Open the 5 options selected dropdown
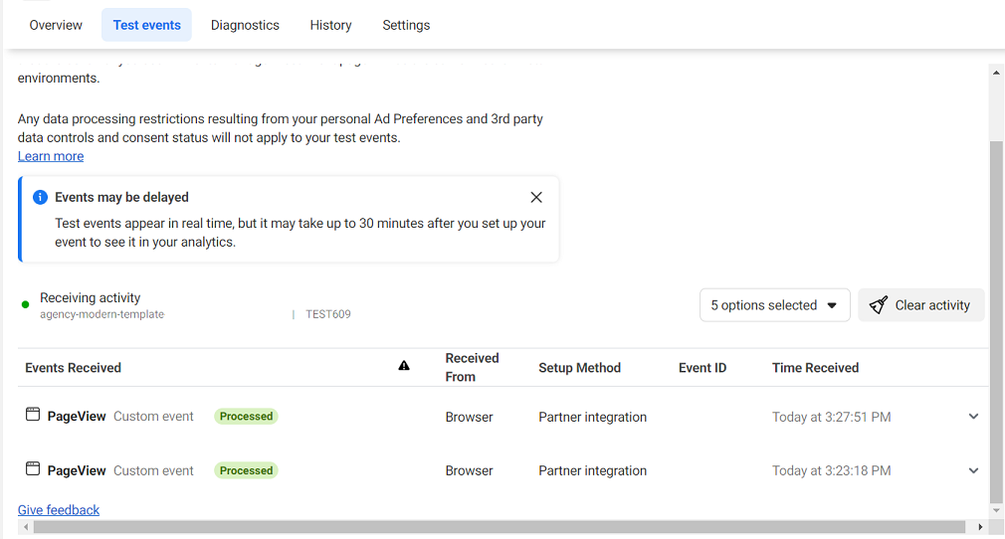 (x=774, y=305)
